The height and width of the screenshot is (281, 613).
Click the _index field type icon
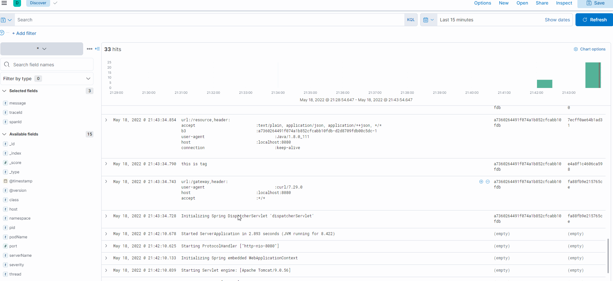tap(5, 153)
